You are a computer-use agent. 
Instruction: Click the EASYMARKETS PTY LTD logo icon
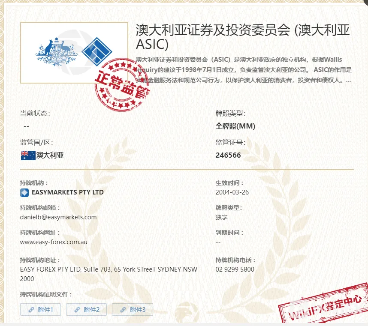tap(24, 193)
